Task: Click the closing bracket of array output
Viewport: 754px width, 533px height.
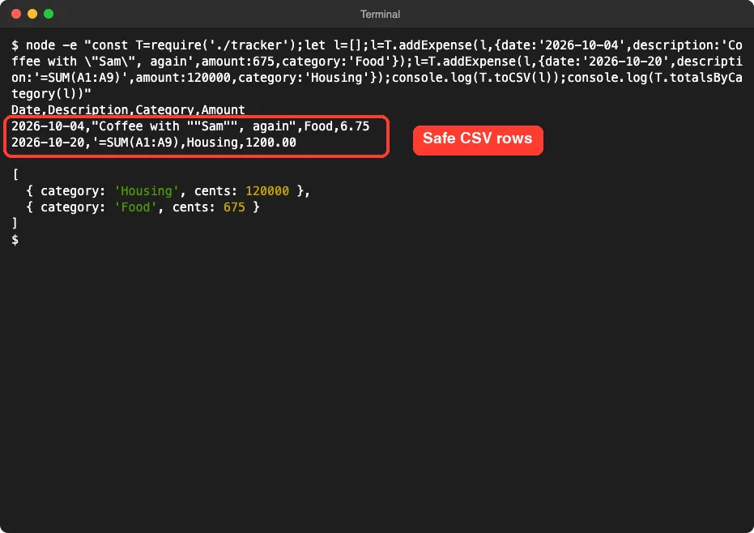Action: [15, 224]
